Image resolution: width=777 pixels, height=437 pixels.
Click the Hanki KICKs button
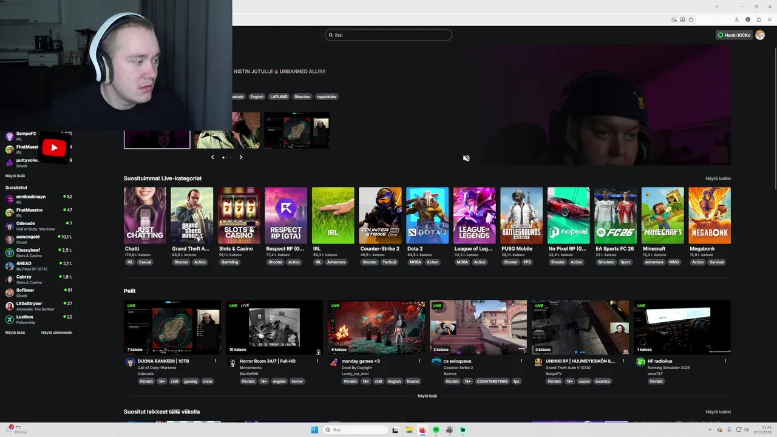(734, 35)
